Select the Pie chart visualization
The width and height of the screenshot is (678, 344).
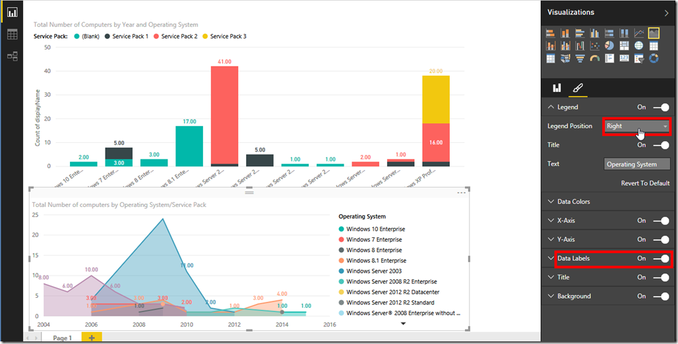tap(609, 46)
